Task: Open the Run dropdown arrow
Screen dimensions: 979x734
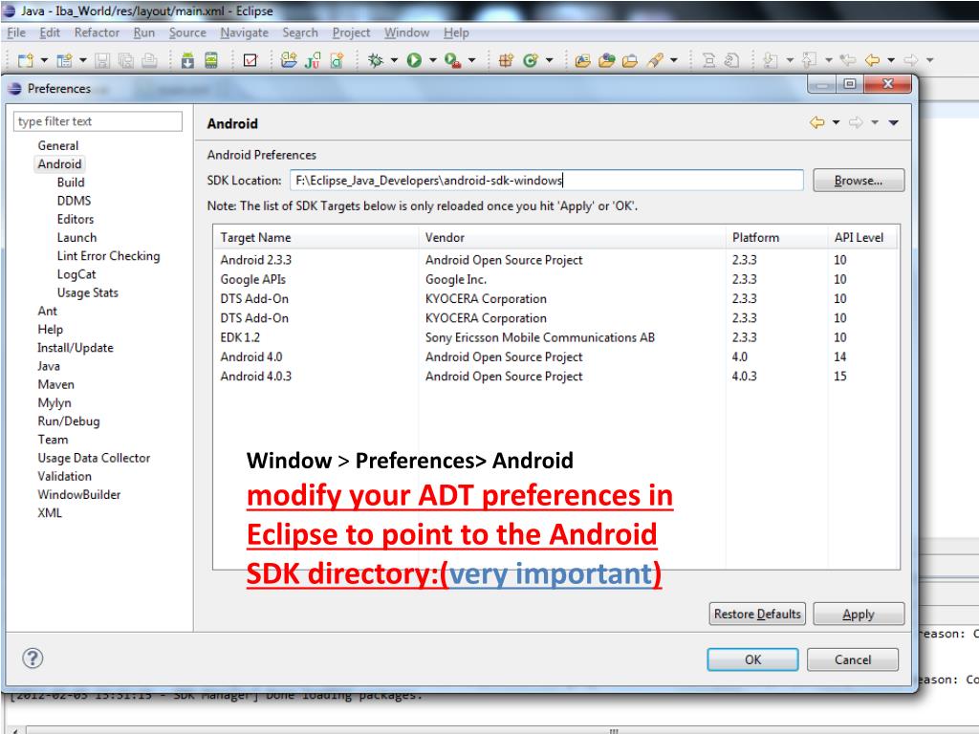Action: (x=433, y=60)
